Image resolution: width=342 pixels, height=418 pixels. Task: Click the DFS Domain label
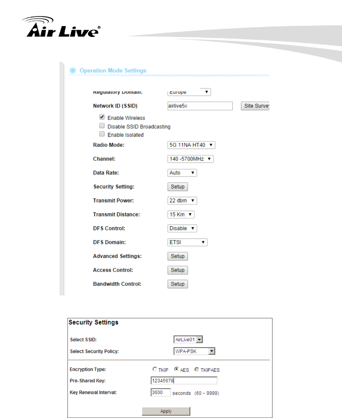pos(109,242)
